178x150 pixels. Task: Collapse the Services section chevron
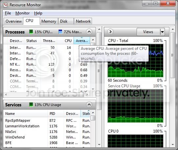pyautogui.click(x=89, y=104)
